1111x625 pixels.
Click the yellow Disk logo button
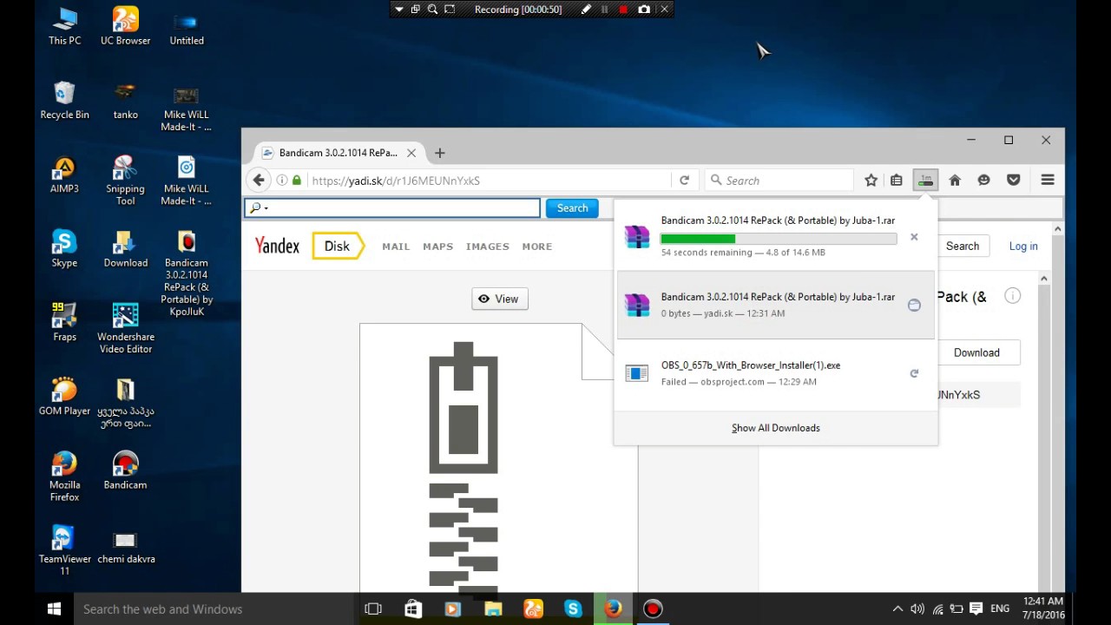(x=338, y=246)
